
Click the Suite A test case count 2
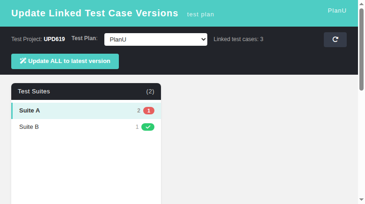139,111
